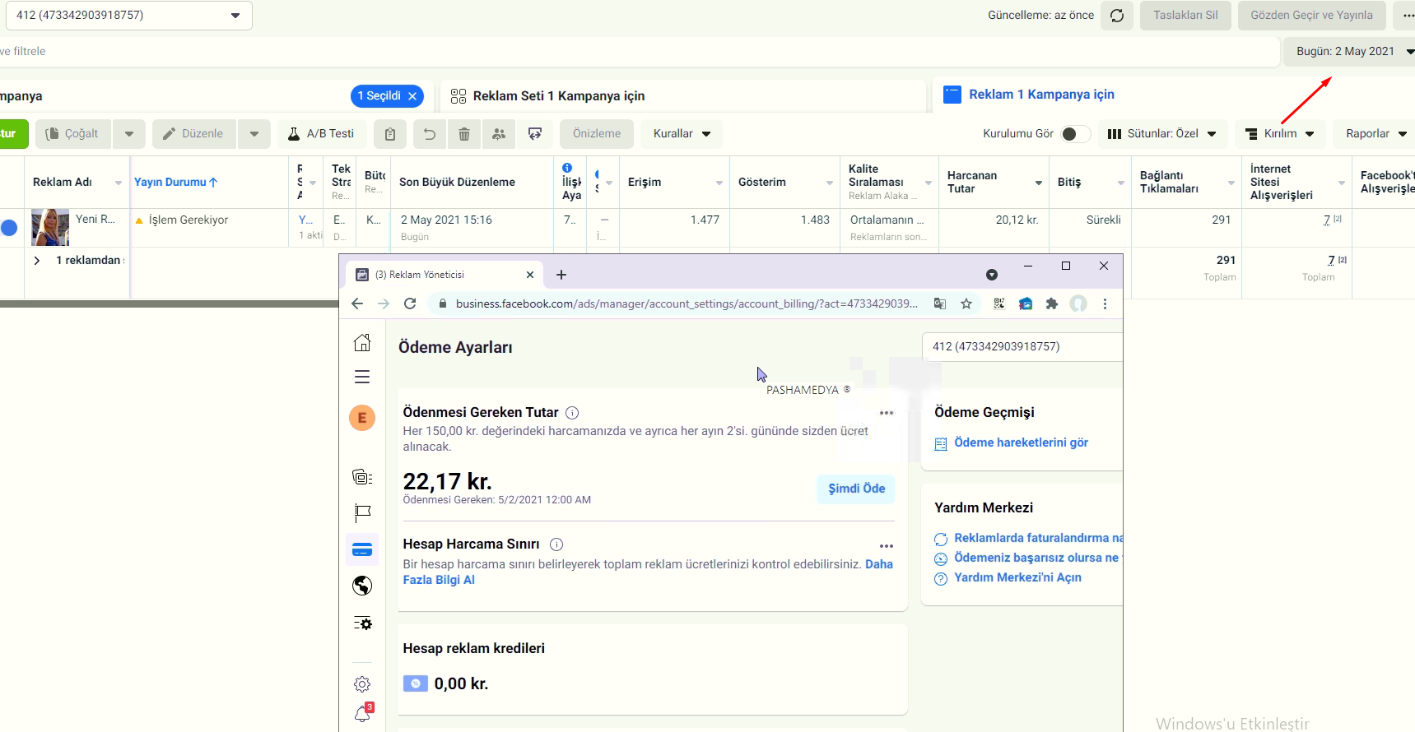
Task: Switch to Reklam Seti 1 Kampanya için tab
Action: [683, 96]
